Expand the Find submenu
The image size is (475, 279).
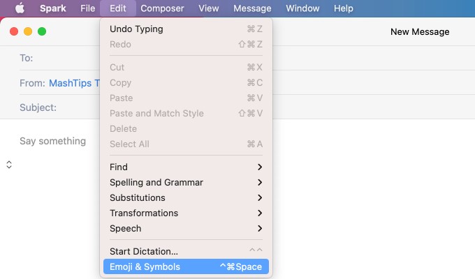pyautogui.click(x=186, y=167)
